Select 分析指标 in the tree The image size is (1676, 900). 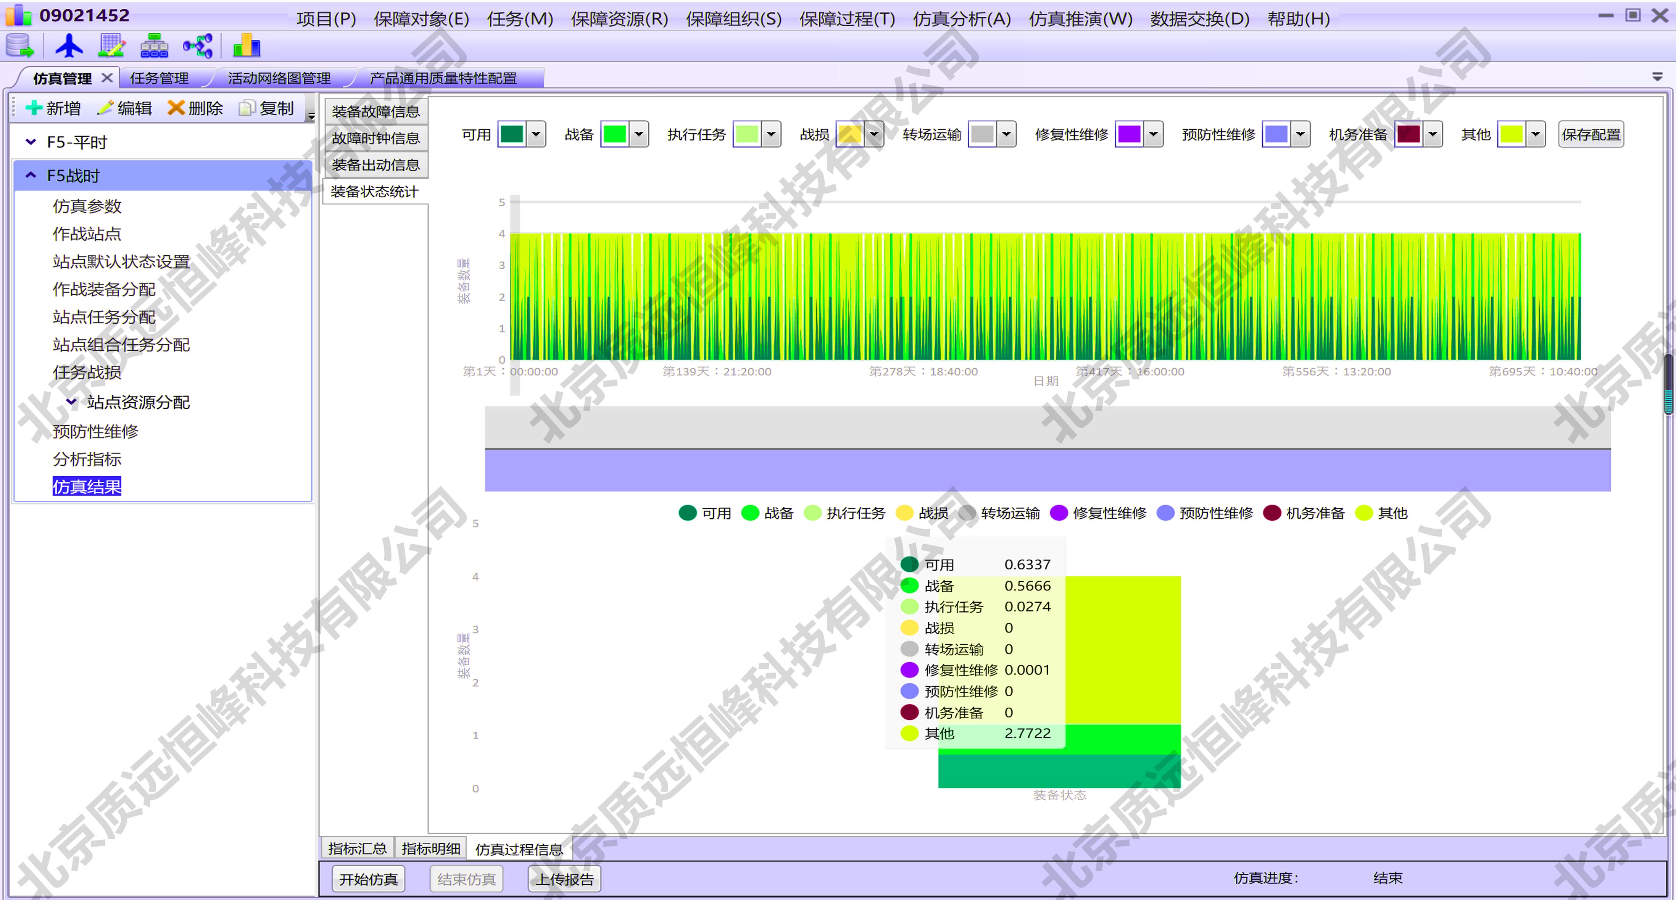point(87,460)
